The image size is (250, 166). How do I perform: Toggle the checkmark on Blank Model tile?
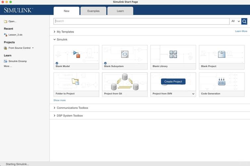point(57,63)
